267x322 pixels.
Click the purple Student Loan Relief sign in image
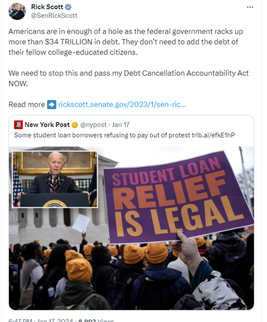(x=178, y=197)
